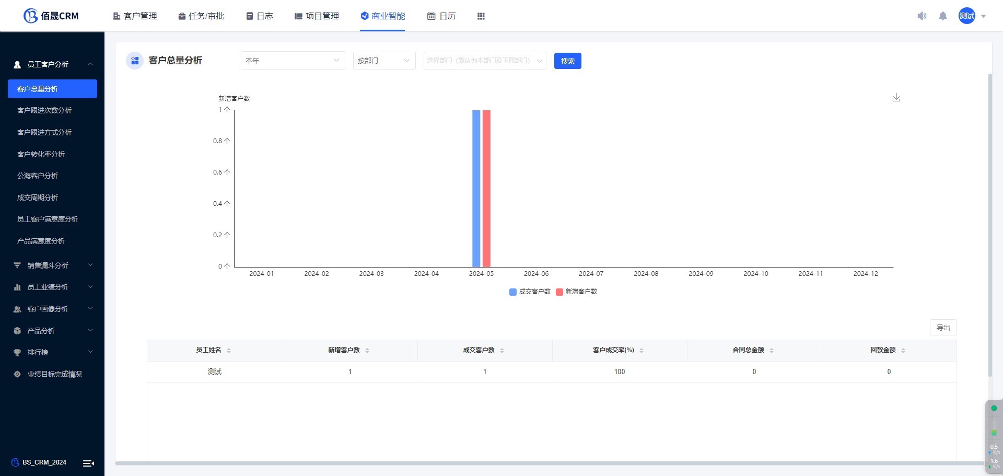Screen dimensions: 1003x476
Task: Click the 测试 user avatar
Action: point(966,16)
